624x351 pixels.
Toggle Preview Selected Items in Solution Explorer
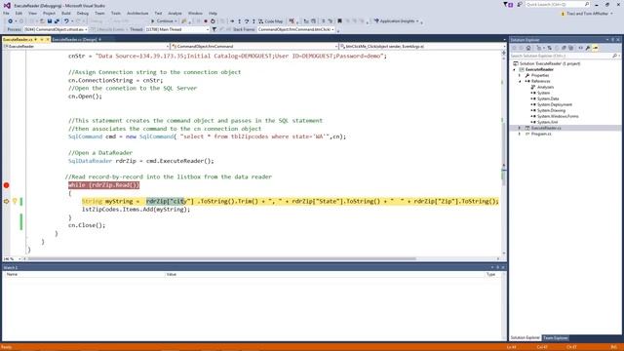596,48
